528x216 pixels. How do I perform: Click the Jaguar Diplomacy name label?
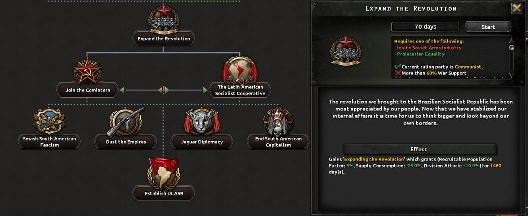pos(202,142)
